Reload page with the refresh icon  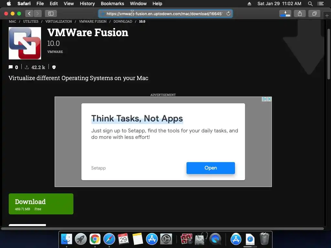[x=228, y=14]
